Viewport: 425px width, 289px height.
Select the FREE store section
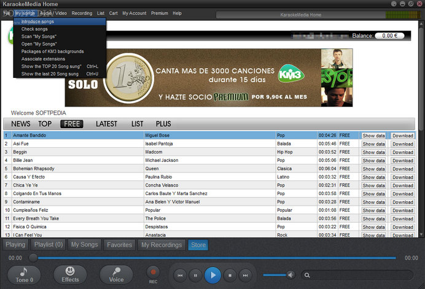click(72, 124)
